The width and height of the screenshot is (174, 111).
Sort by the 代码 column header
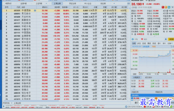[18, 7]
